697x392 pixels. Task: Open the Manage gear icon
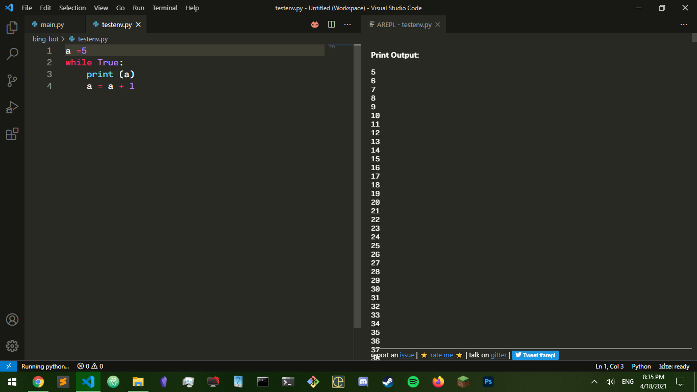(12, 346)
